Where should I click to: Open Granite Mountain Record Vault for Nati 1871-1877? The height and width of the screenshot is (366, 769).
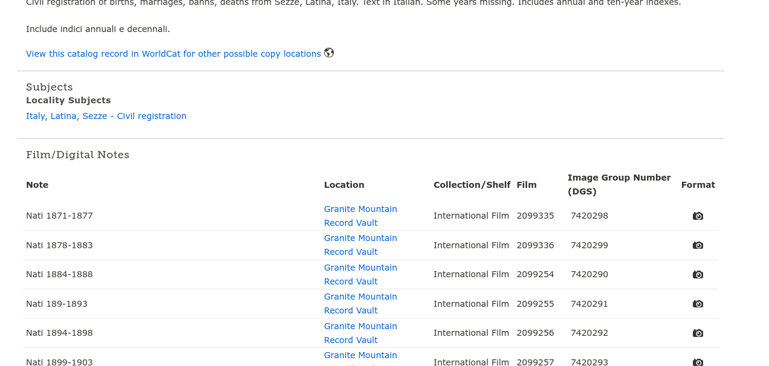[x=360, y=216]
